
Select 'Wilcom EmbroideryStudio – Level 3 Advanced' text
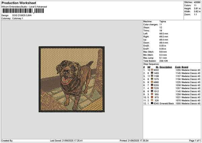[x=24, y=7]
